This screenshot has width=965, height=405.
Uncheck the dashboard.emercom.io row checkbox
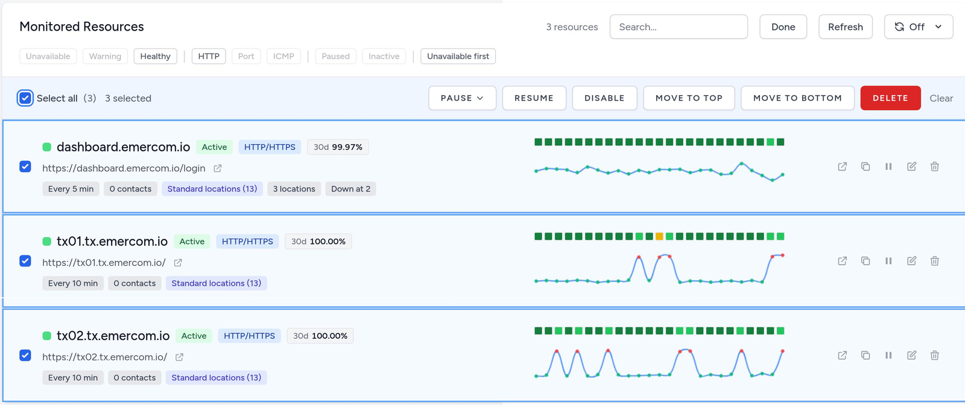(25, 166)
